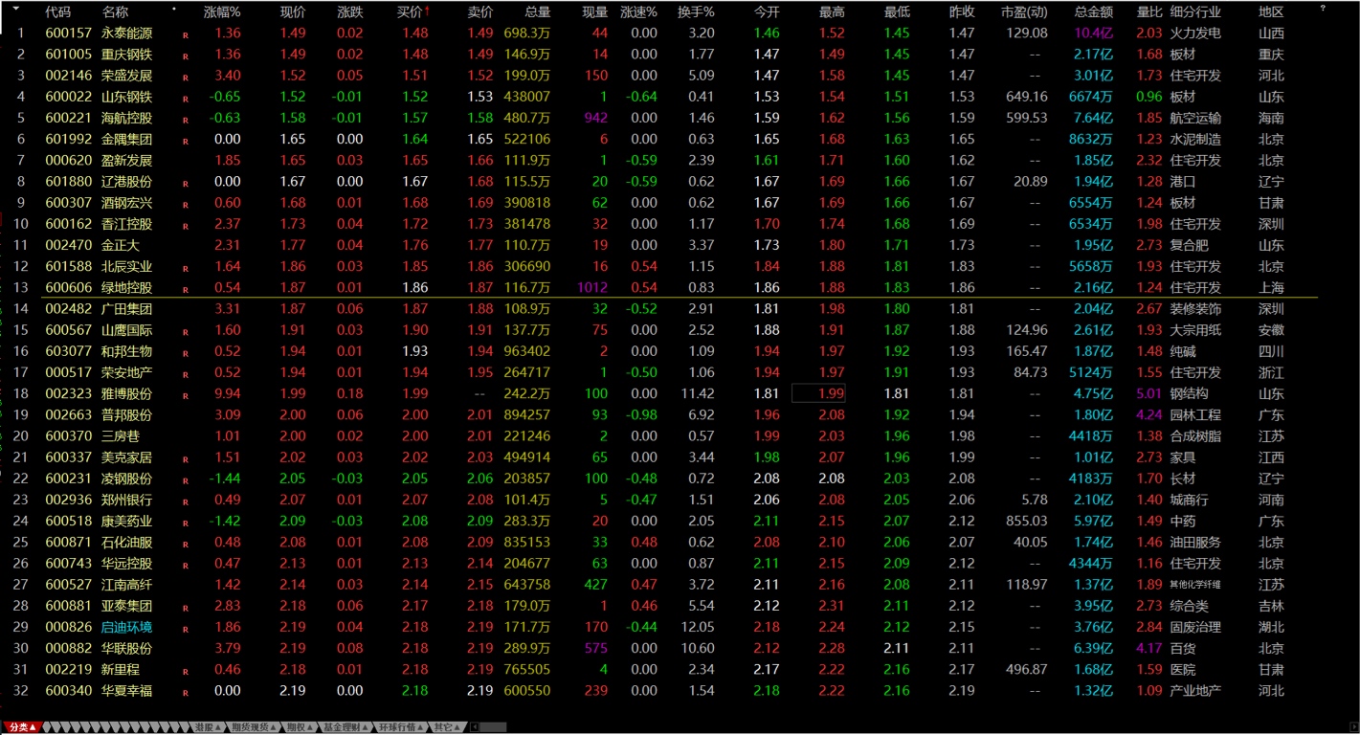Click the red sort arrow beside 买价
Screen dimensions: 1360x735
(x=427, y=11)
